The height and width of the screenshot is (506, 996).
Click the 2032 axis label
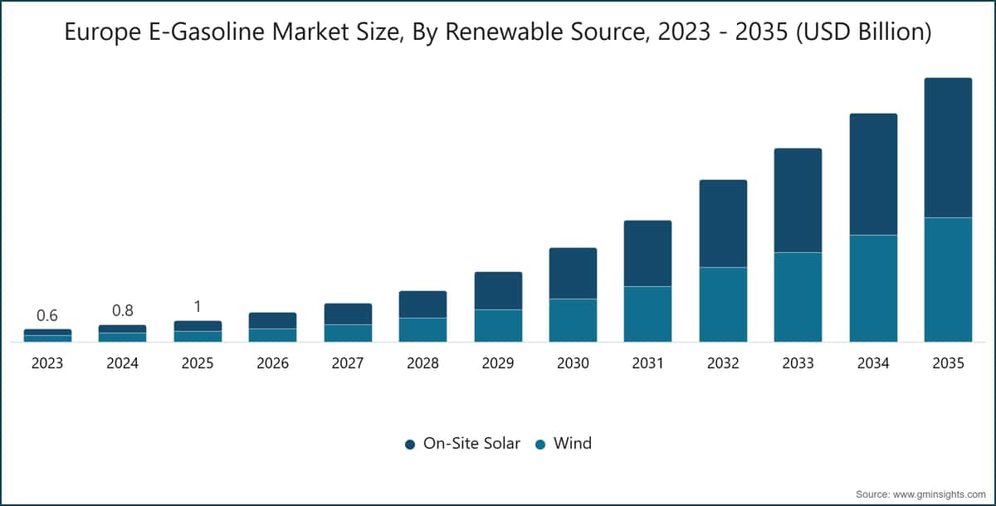click(723, 363)
